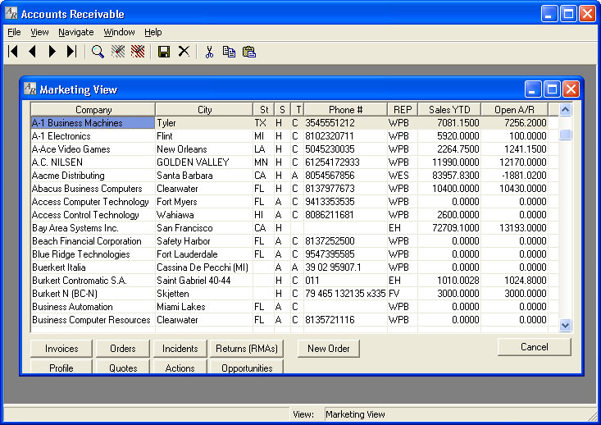The image size is (601, 425).
Task: Select A-Ace Video Games row
Action: pyautogui.click(x=294, y=149)
